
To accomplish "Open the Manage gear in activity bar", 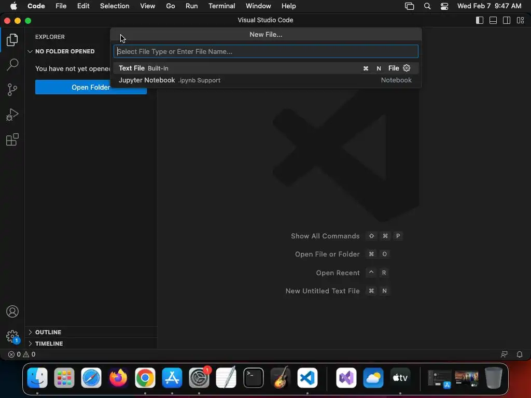I will click(x=12, y=336).
